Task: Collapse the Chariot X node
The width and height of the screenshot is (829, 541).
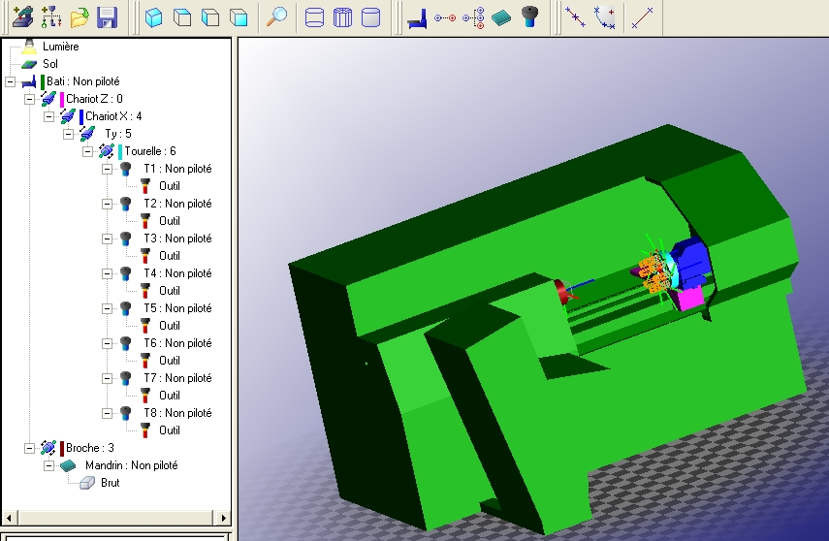Action: pos(49,116)
